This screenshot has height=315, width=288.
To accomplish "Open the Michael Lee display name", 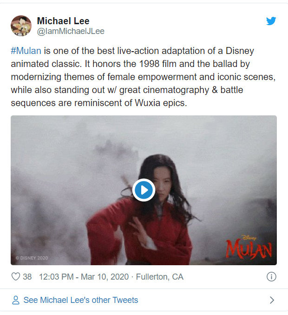I will tap(63, 21).
